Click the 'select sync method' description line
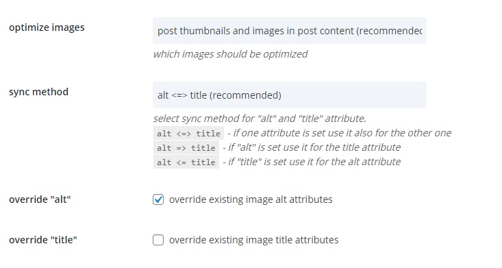The height and width of the screenshot is (268, 502). tap(260, 119)
